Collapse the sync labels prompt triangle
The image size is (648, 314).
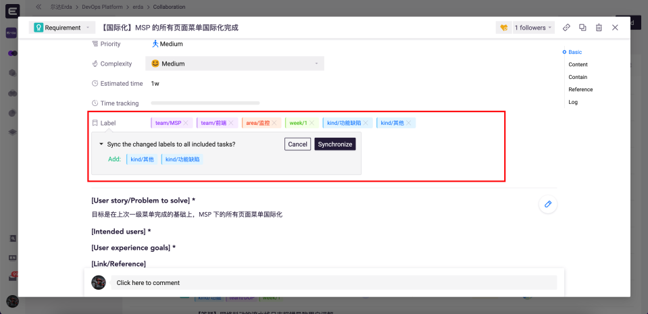[x=101, y=145]
